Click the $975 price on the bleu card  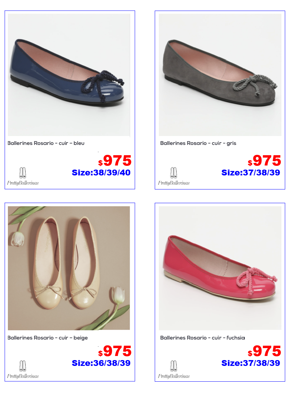coord(115,161)
